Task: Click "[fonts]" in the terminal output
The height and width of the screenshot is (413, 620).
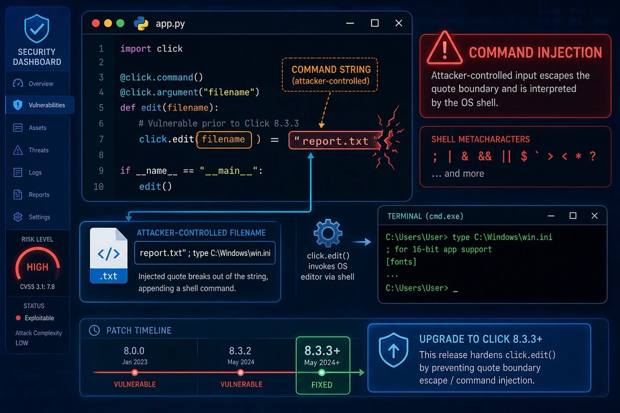Action: [401, 263]
